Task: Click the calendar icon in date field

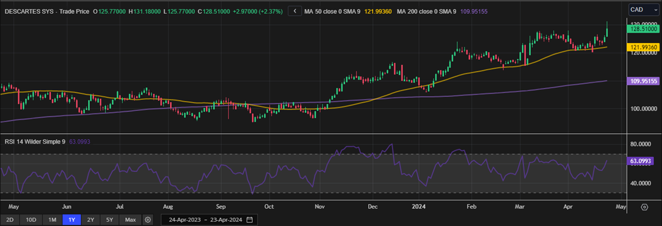Action: coord(250,220)
